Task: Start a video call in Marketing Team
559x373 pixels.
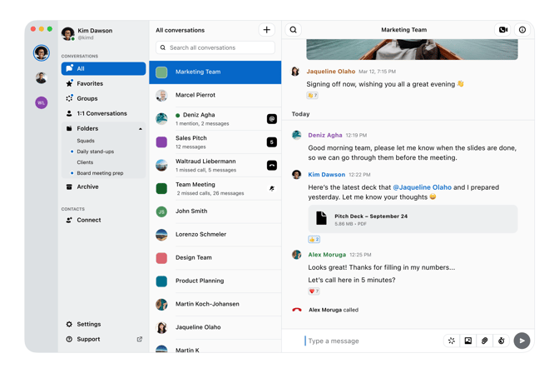Action: (x=502, y=30)
